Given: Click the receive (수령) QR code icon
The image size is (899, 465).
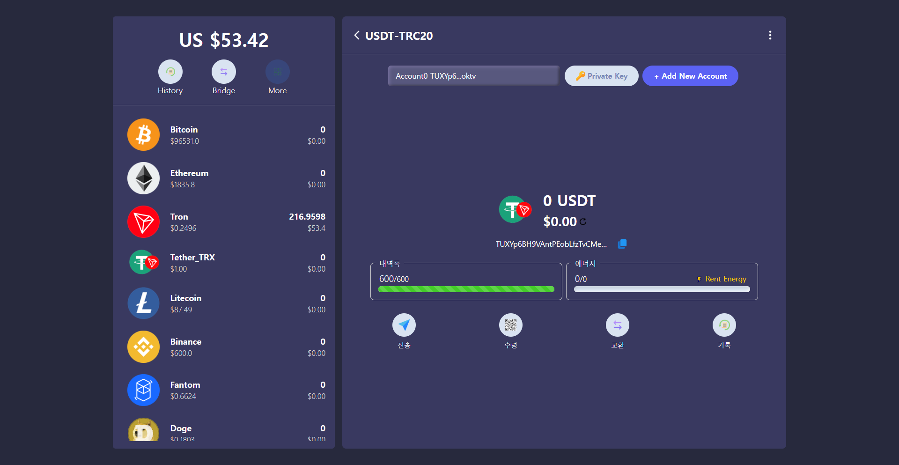Looking at the screenshot, I should point(511,325).
